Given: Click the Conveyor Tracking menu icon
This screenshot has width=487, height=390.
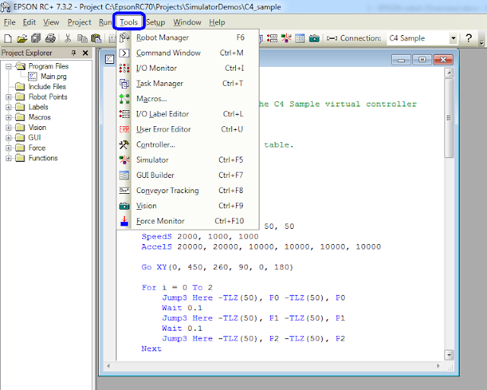Looking at the screenshot, I should 124,191.
